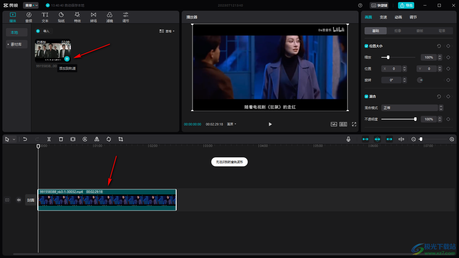
Task: Expand the 素材库 library tree item
Action: click(17, 44)
